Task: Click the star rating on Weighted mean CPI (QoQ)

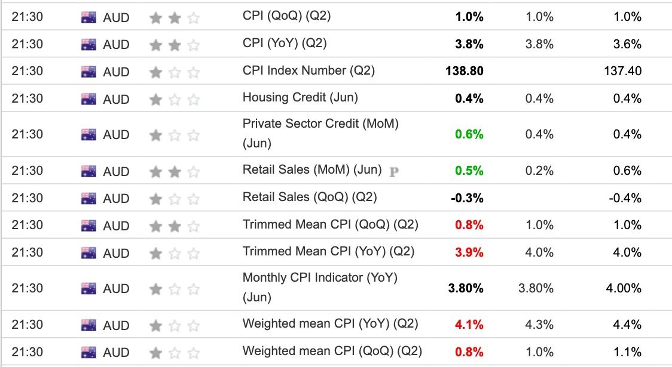Action: tap(175, 353)
